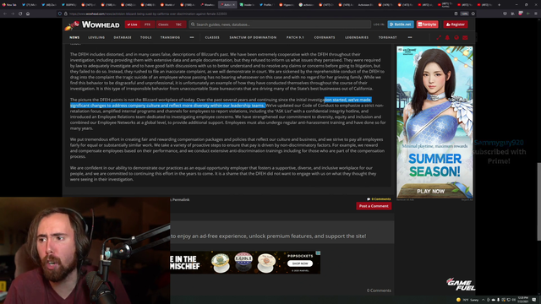Open the Transmog menu
This screenshot has width=541, height=304.
pyautogui.click(x=170, y=37)
